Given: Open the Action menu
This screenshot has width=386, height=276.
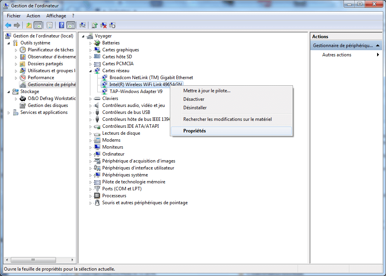Looking at the screenshot, I should 33,16.
